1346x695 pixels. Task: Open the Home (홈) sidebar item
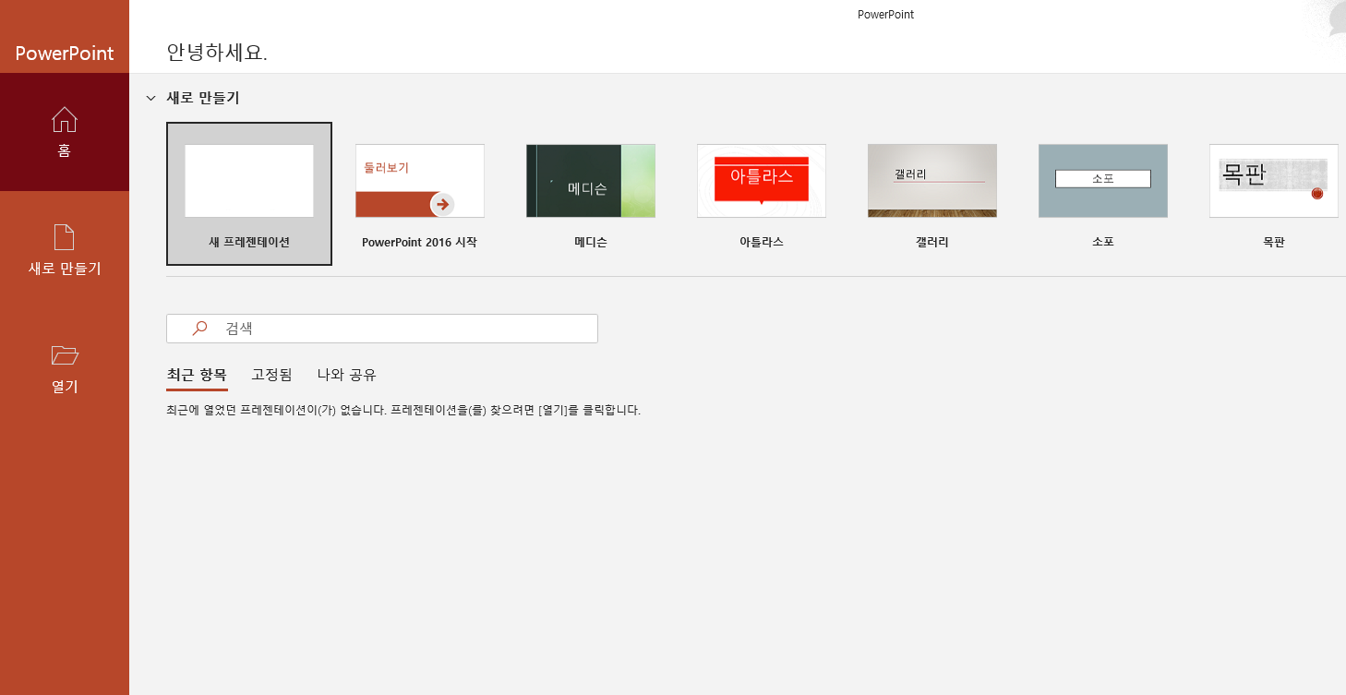(65, 132)
